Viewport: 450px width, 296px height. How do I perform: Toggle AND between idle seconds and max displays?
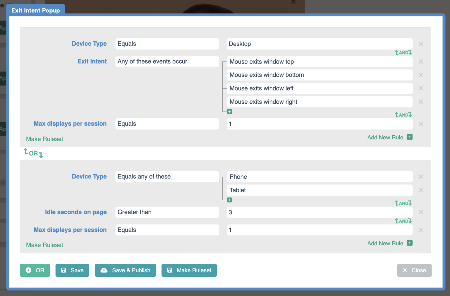coord(403,221)
